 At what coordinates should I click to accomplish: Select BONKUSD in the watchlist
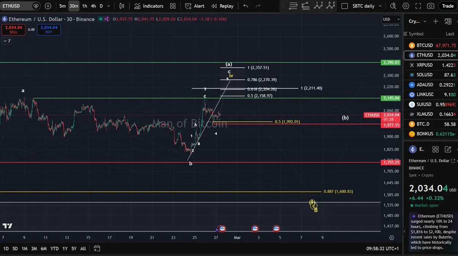(x=432, y=134)
